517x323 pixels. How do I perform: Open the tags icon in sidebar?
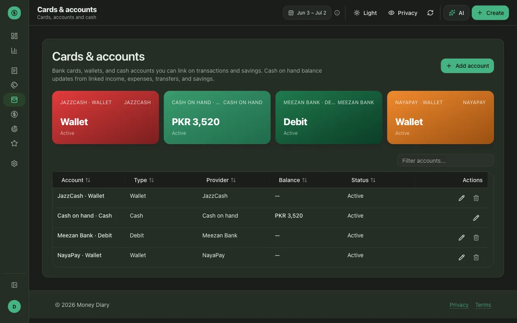pos(14,85)
